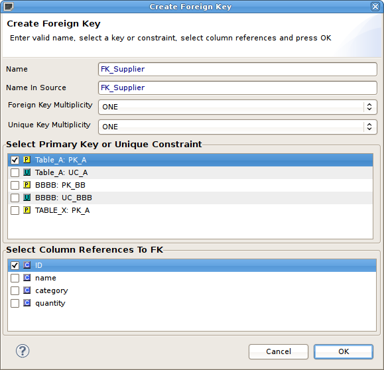
Task: Open the Foreign Key Multiplicity dropdown
Action: [x=237, y=107]
